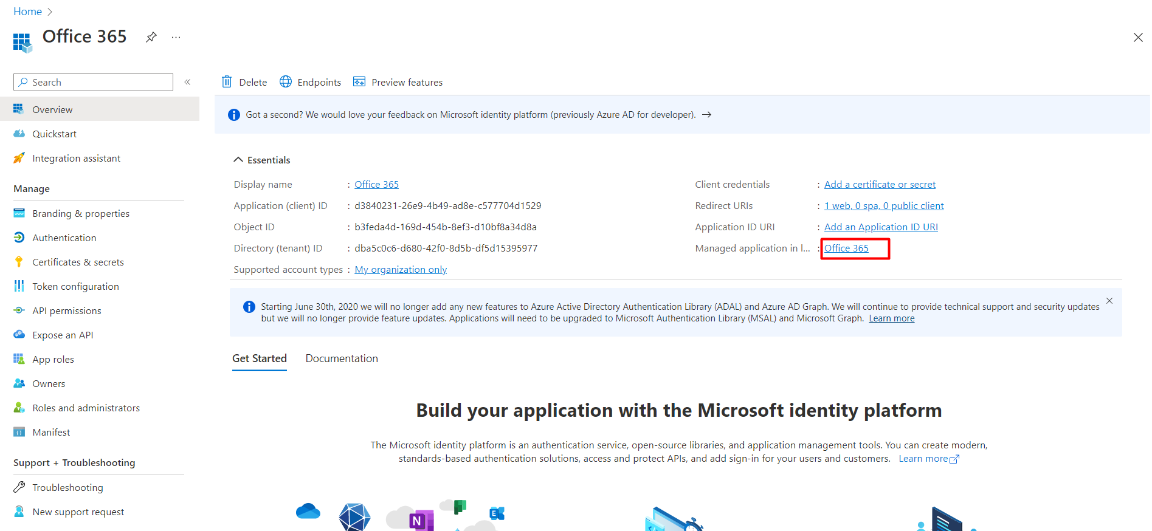1152x531 pixels.
Task: Open the Redirect URIs link
Action: click(884, 206)
